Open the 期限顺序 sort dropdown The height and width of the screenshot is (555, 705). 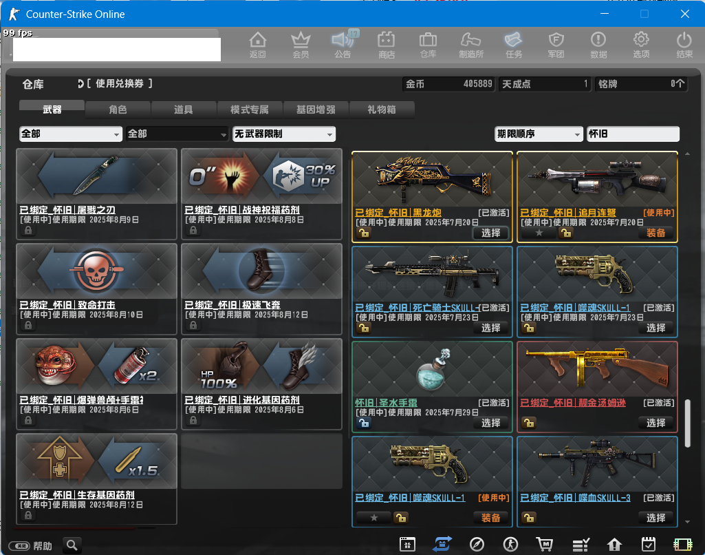pos(538,134)
